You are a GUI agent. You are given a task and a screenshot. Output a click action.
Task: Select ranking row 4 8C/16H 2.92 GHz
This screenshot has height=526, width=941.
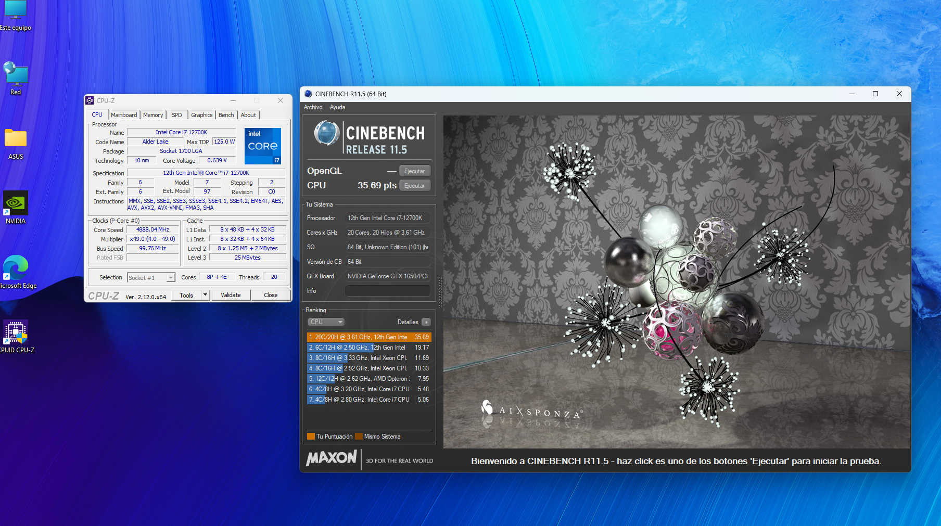point(369,368)
